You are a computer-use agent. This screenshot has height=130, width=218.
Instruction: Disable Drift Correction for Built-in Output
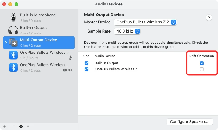(x=202, y=63)
